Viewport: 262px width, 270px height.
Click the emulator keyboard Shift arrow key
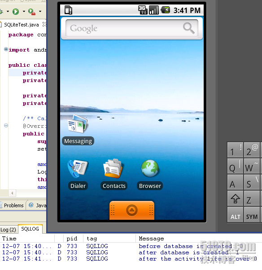click(235, 198)
